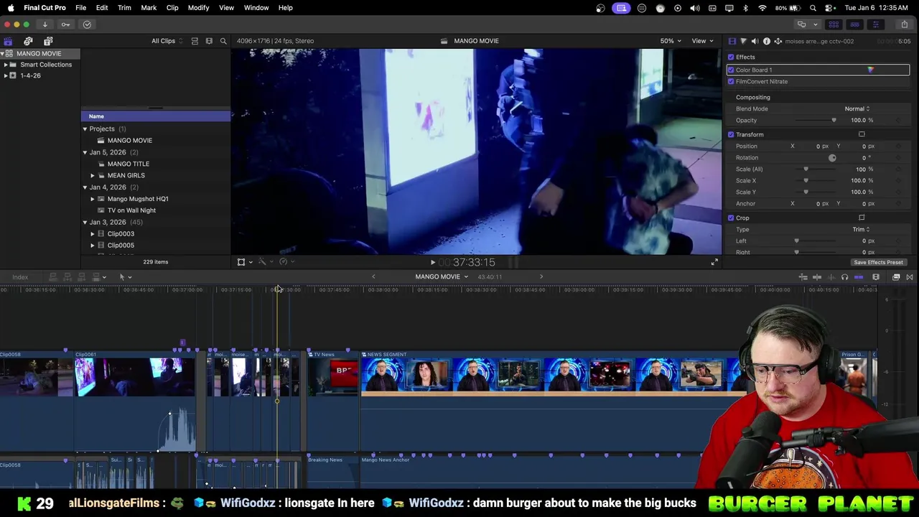This screenshot has height=517, width=919.
Task: Open the viewer View dropdown
Action: click(x=701, y=41)
